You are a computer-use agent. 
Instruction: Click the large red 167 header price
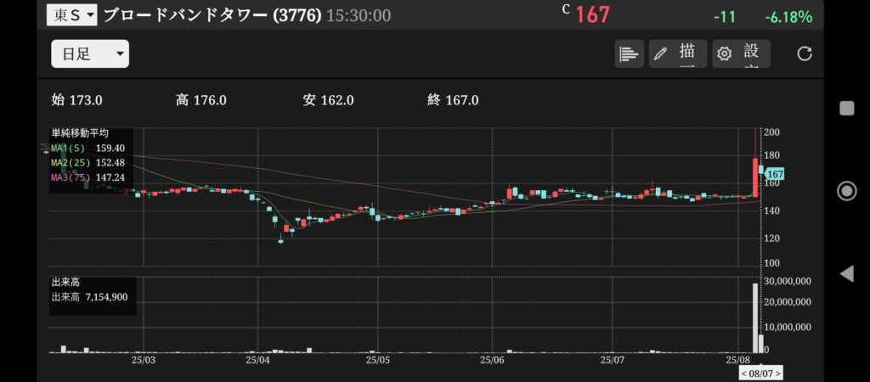tap(592, 15)
